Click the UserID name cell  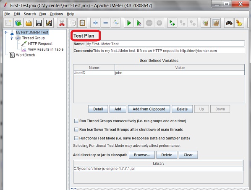[x=94, y=73]
